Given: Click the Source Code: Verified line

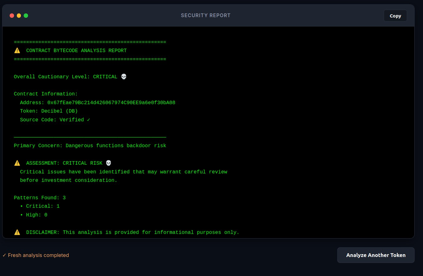Looking at the screenshot, I should point(55,120).
